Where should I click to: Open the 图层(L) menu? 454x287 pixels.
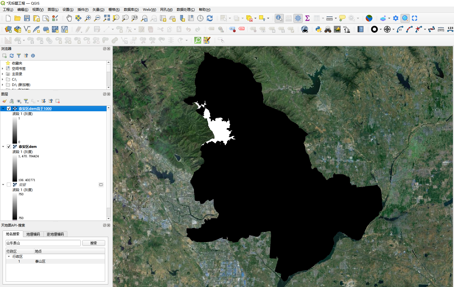53,9
